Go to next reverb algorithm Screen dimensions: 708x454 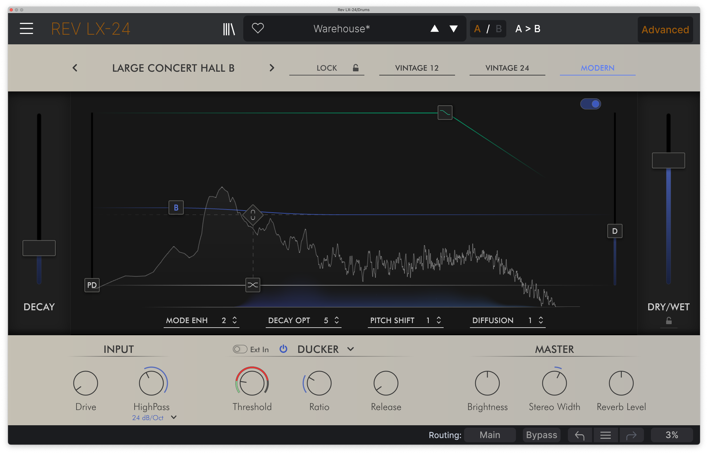pyautogui.click(x=272, y=68)
